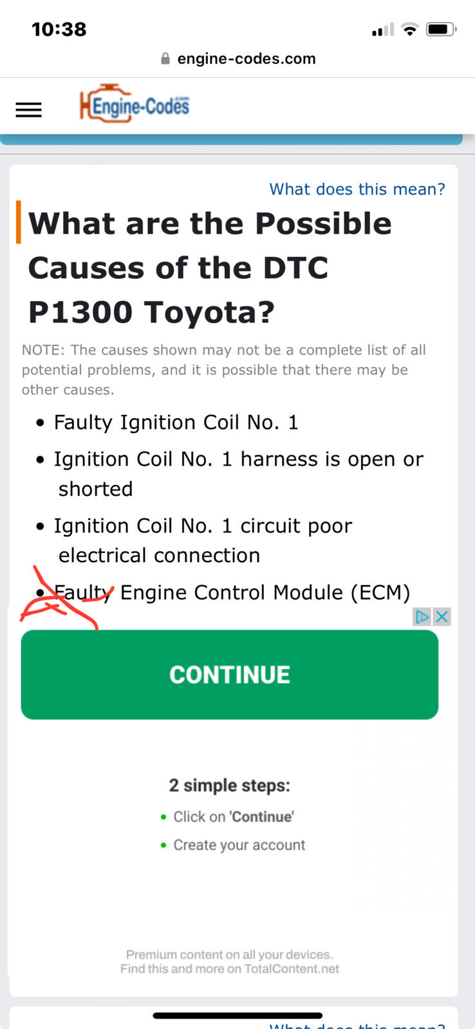Screen dimensions: 475x1029
Task: Tap the home indicator bar
Action: pyautogui.click(x=237, y=1015)
